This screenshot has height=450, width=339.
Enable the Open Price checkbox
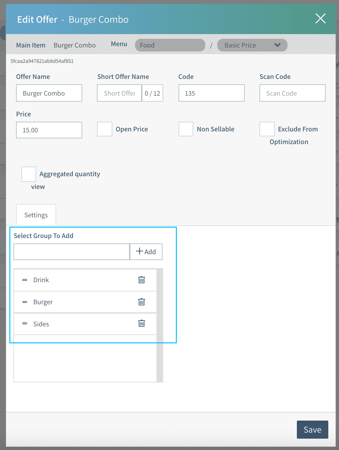105,129
